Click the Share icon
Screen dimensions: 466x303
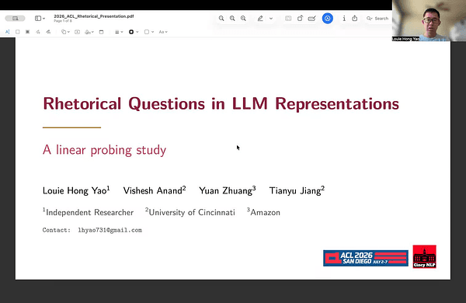[355, 19]
